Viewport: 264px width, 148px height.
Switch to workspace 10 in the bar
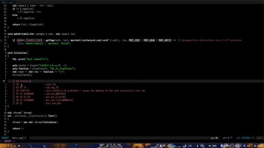[x=19, y=146]
